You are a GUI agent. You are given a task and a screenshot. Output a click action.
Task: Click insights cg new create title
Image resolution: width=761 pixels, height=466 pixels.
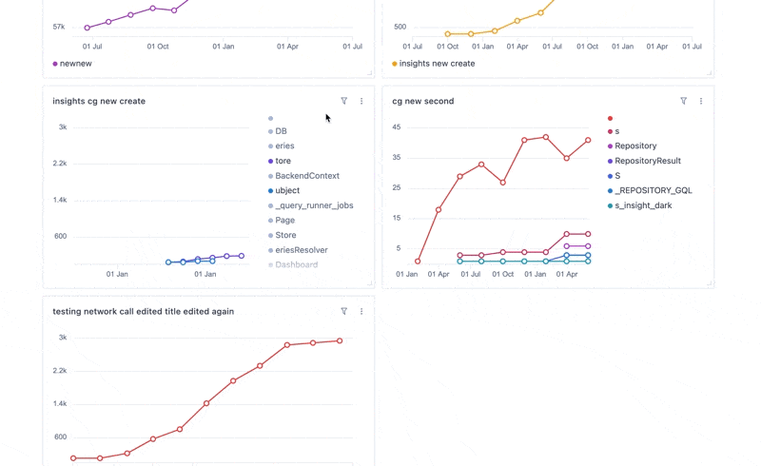[99, 101]
